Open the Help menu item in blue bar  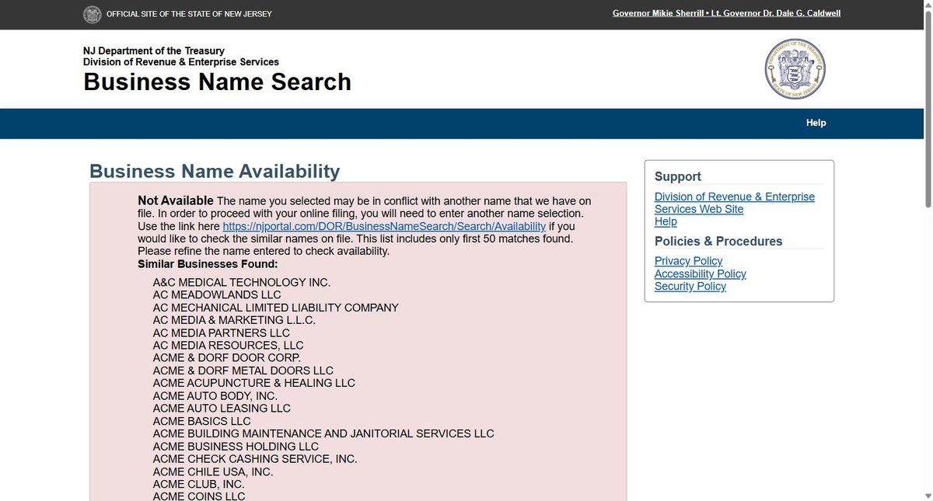click(x=816, y=123)
